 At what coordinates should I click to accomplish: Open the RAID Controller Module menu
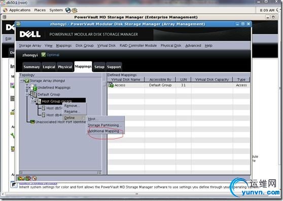[x=138, y=46]
